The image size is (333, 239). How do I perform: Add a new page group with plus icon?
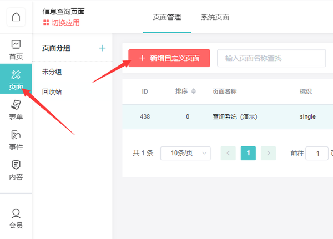[102, 48]
